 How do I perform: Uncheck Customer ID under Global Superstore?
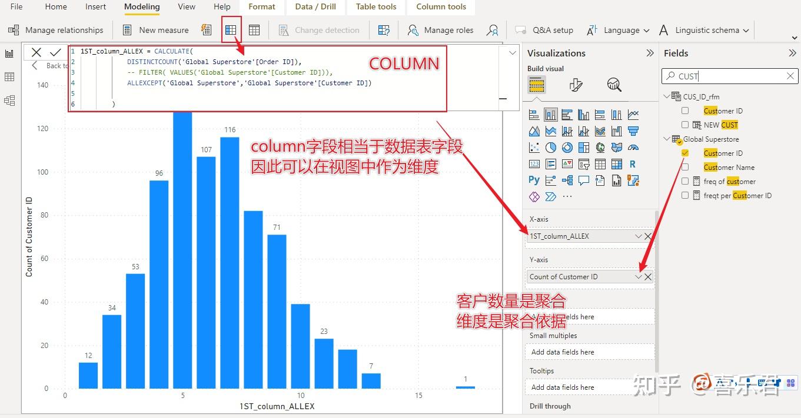(685, 153)
